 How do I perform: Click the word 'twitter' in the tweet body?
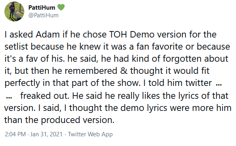point(198,83)
